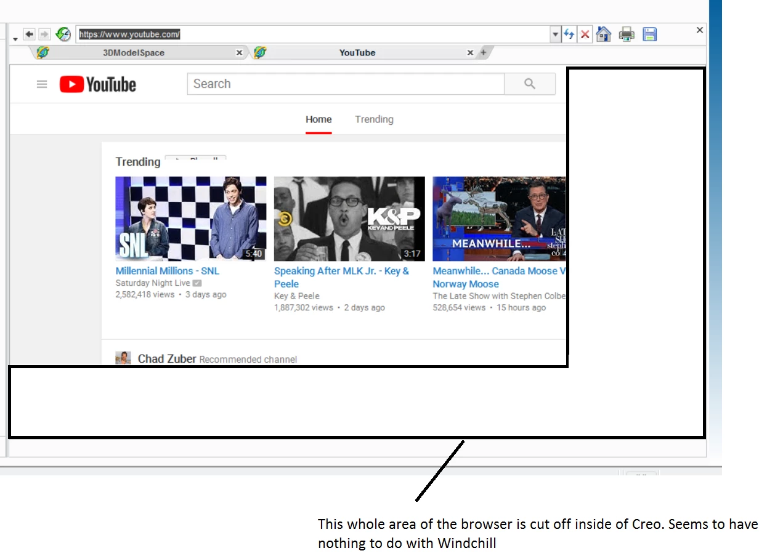The image size is (775, 556).
Task: Open the 'Millennial Millions - SNL' title link
Action: click(168, 271)
